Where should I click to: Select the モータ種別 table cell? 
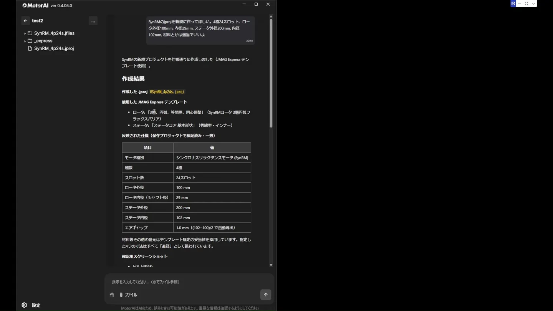(148, 158)
